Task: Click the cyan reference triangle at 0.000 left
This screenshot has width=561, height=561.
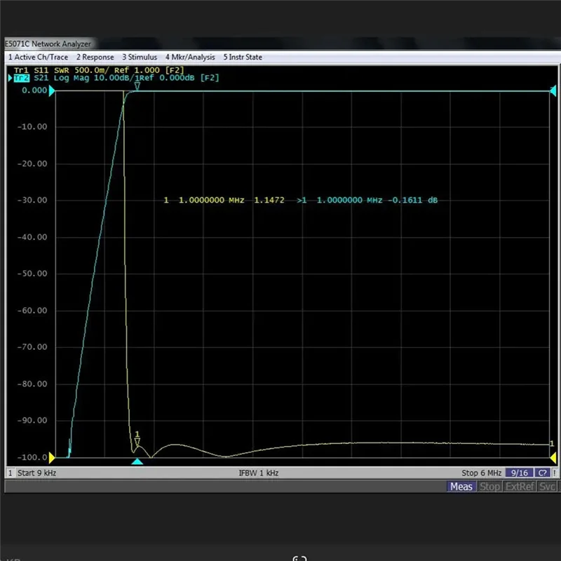Action: tap(52, 90)
